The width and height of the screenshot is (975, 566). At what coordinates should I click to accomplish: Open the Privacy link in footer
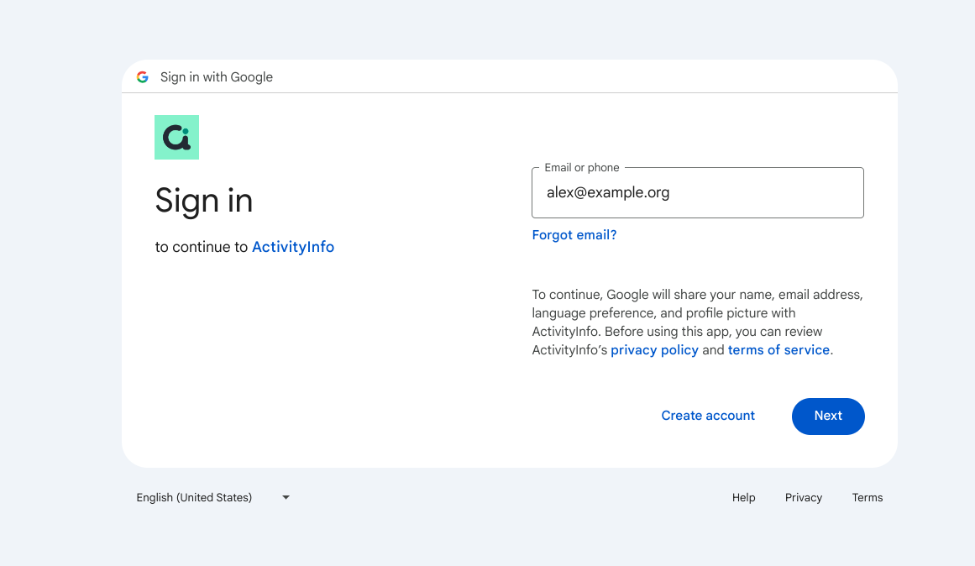coord(804,498)
